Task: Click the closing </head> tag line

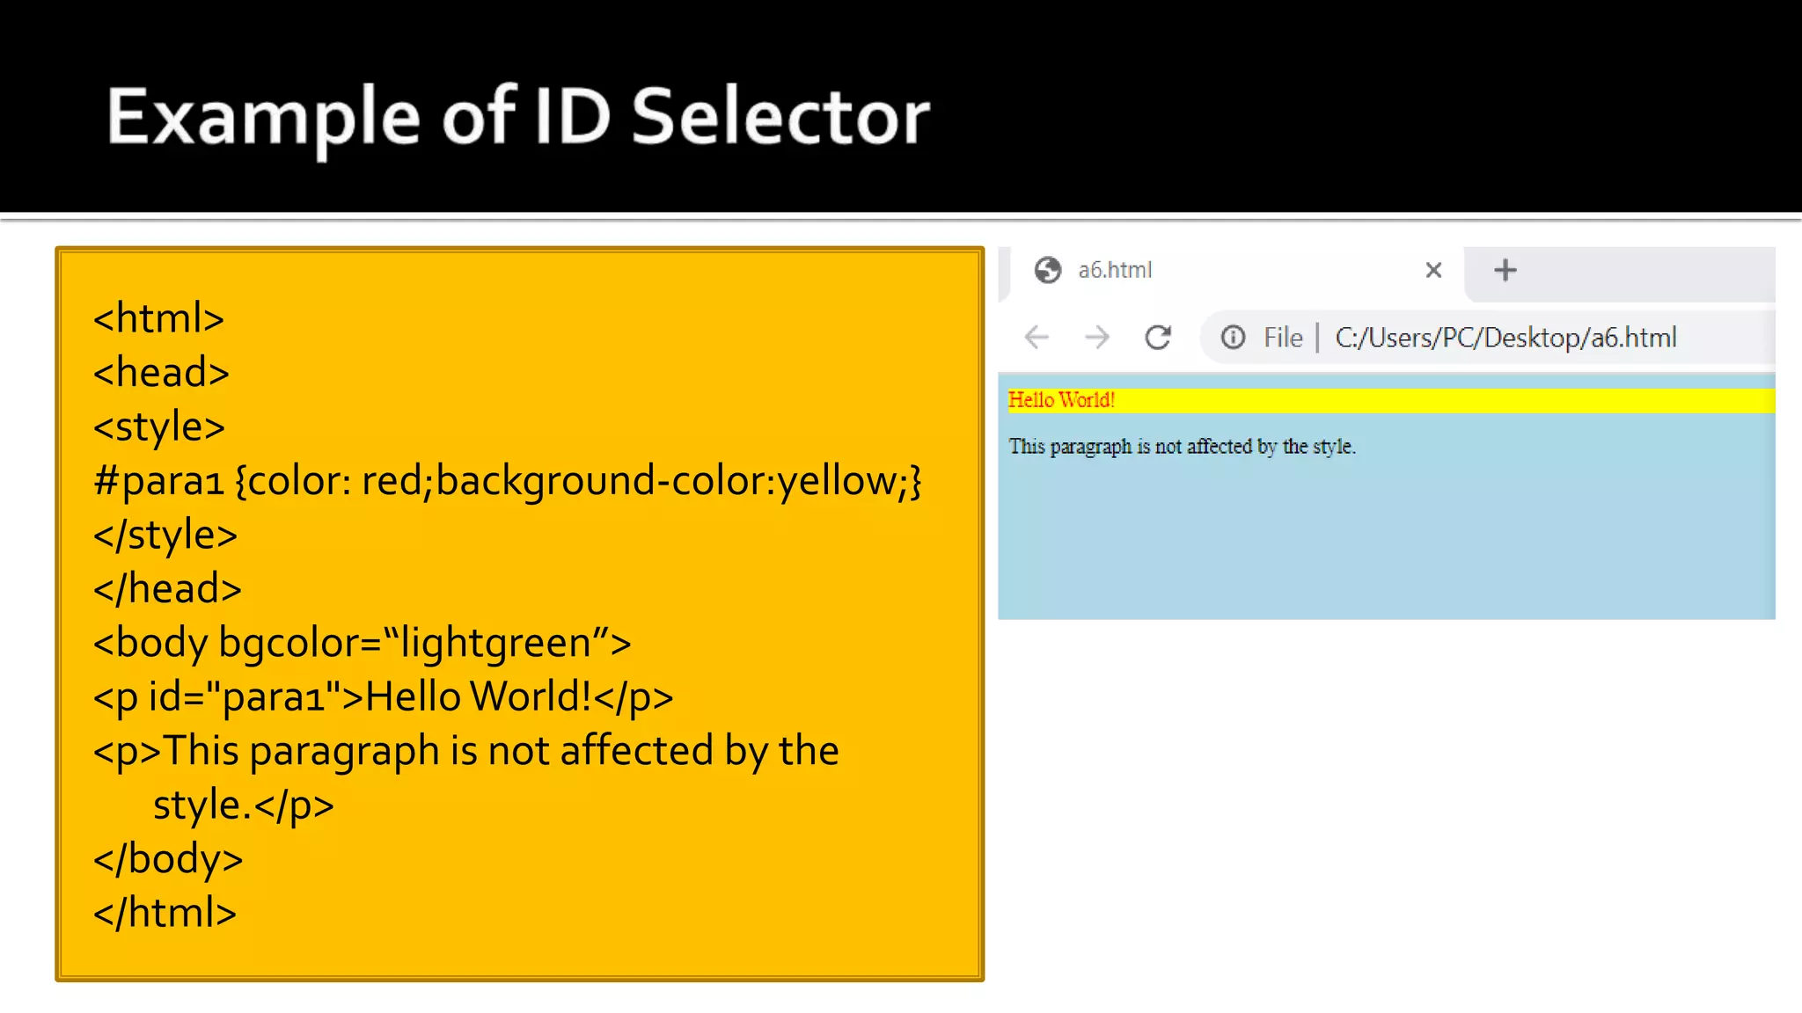Action: coord(168,589)
